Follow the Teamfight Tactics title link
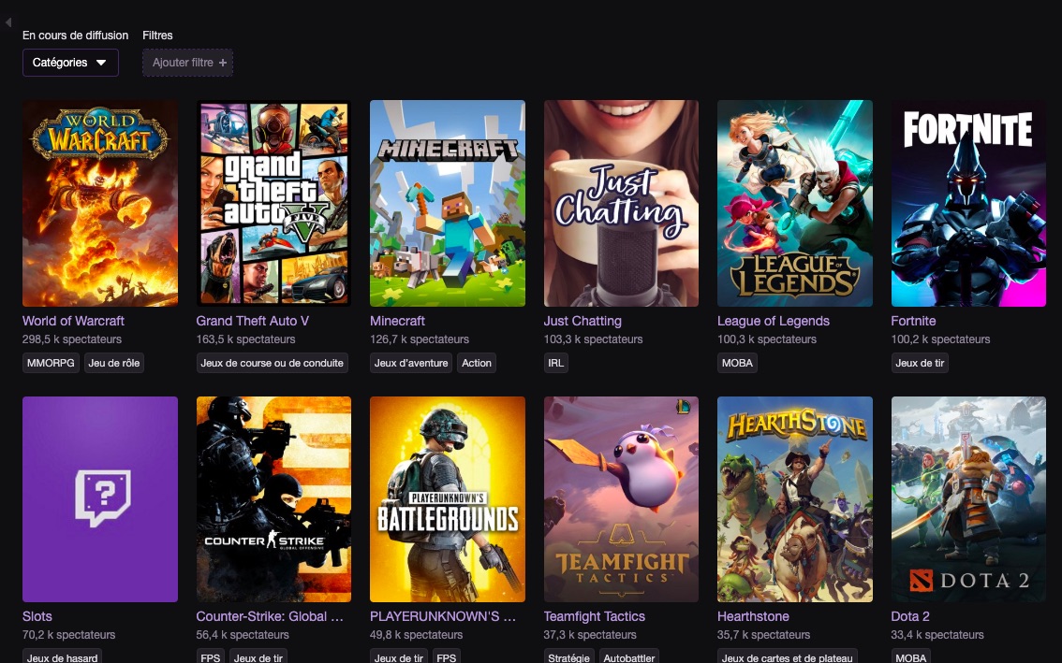 coord(595,616)
